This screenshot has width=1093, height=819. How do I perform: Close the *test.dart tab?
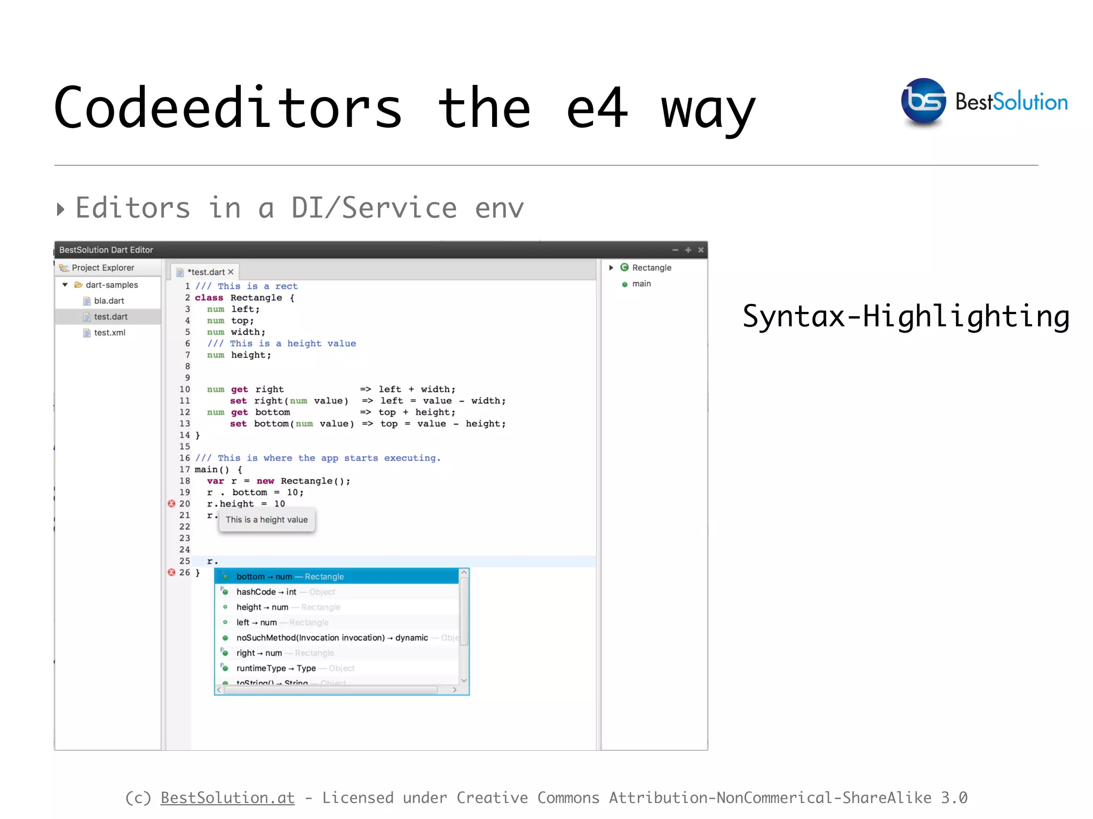[x=231, y=272]
